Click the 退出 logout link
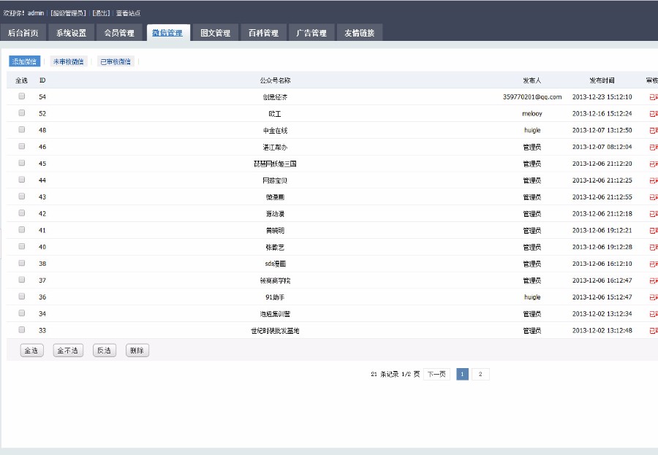The width and height of the screenshot is (658, 455). tap(102, 12)
